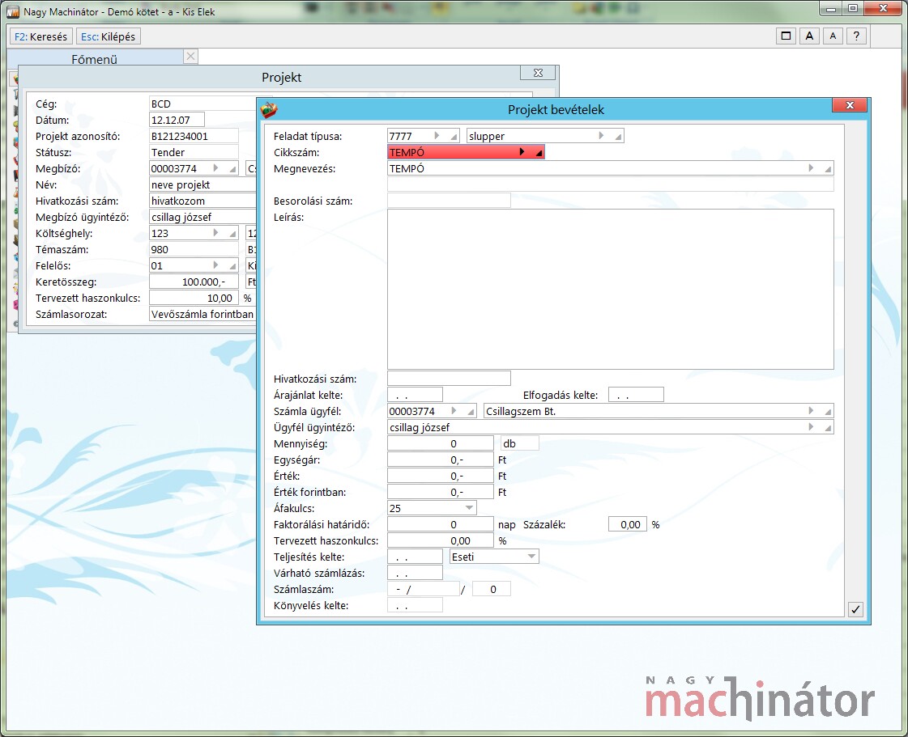Image resolution: width=908 pixels, height=737 pixels.
Task: Click the Érték value field
Action: [440, 476]
